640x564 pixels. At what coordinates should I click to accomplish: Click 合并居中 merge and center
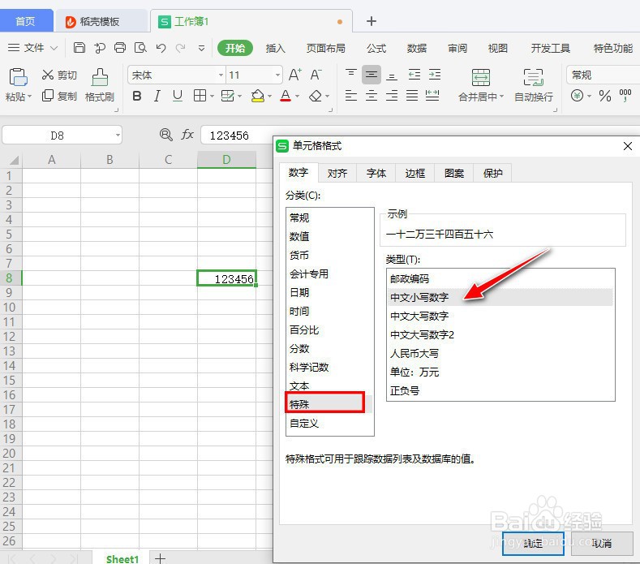(481, 85)
